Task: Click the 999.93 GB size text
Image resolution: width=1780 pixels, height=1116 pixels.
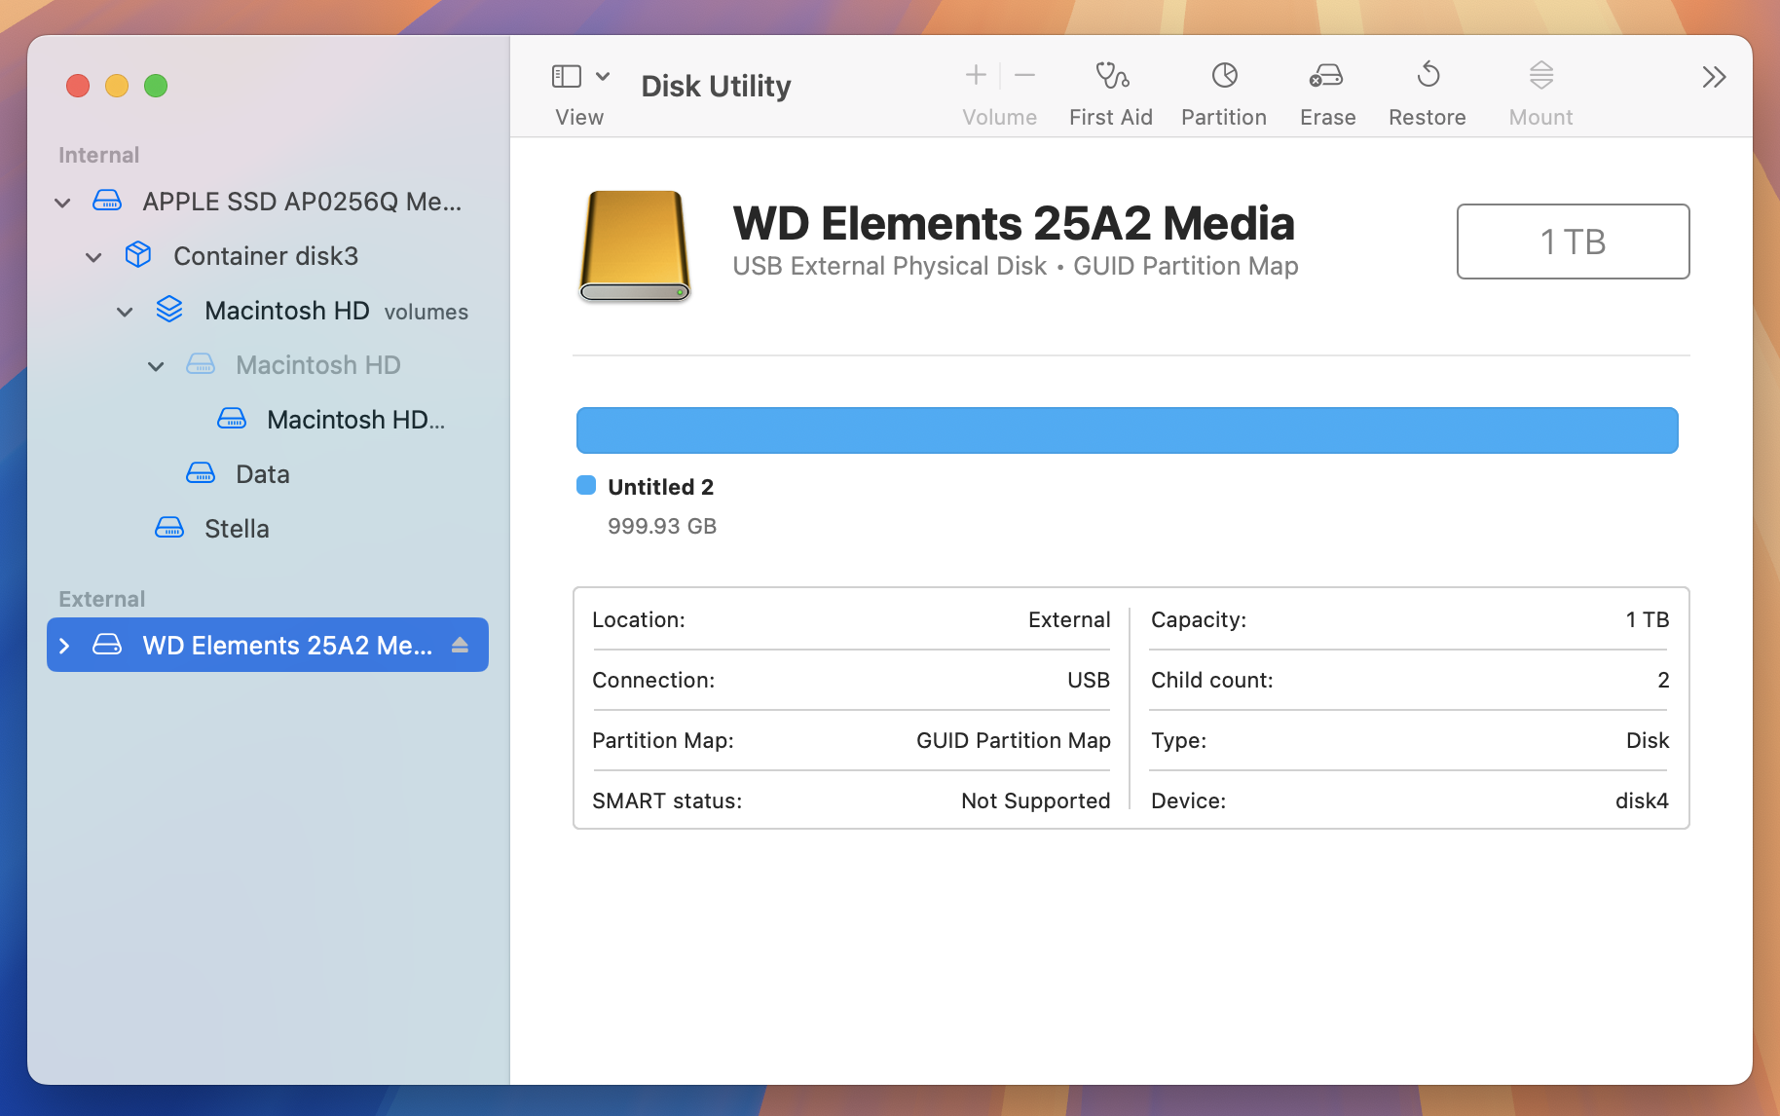Action: click(662, 526)
